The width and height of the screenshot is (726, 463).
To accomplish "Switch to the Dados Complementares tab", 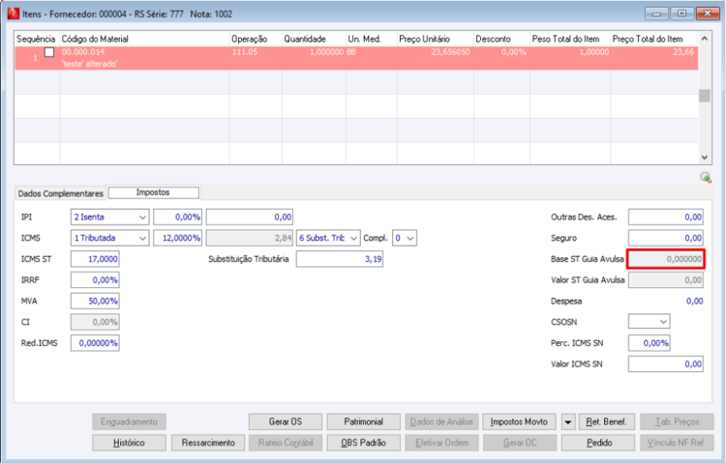I will click(x=61, y=193).
